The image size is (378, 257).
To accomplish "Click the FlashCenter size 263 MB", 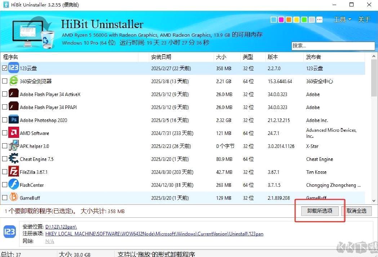I will (224, 185).
